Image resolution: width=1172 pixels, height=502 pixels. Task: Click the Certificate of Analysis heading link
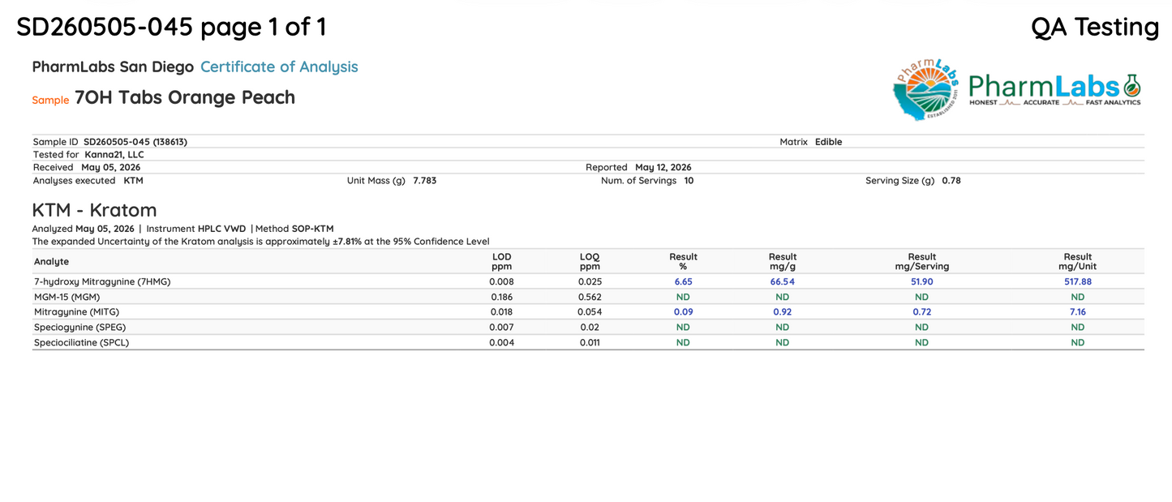pyautogui.click(x=279, y=67)
